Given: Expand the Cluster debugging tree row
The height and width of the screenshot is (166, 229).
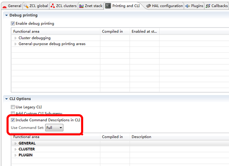Looking at the screenshot, I should (15, 38).
